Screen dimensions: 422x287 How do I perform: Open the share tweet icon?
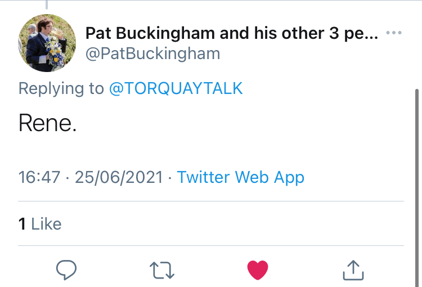[x=353, y=270]
